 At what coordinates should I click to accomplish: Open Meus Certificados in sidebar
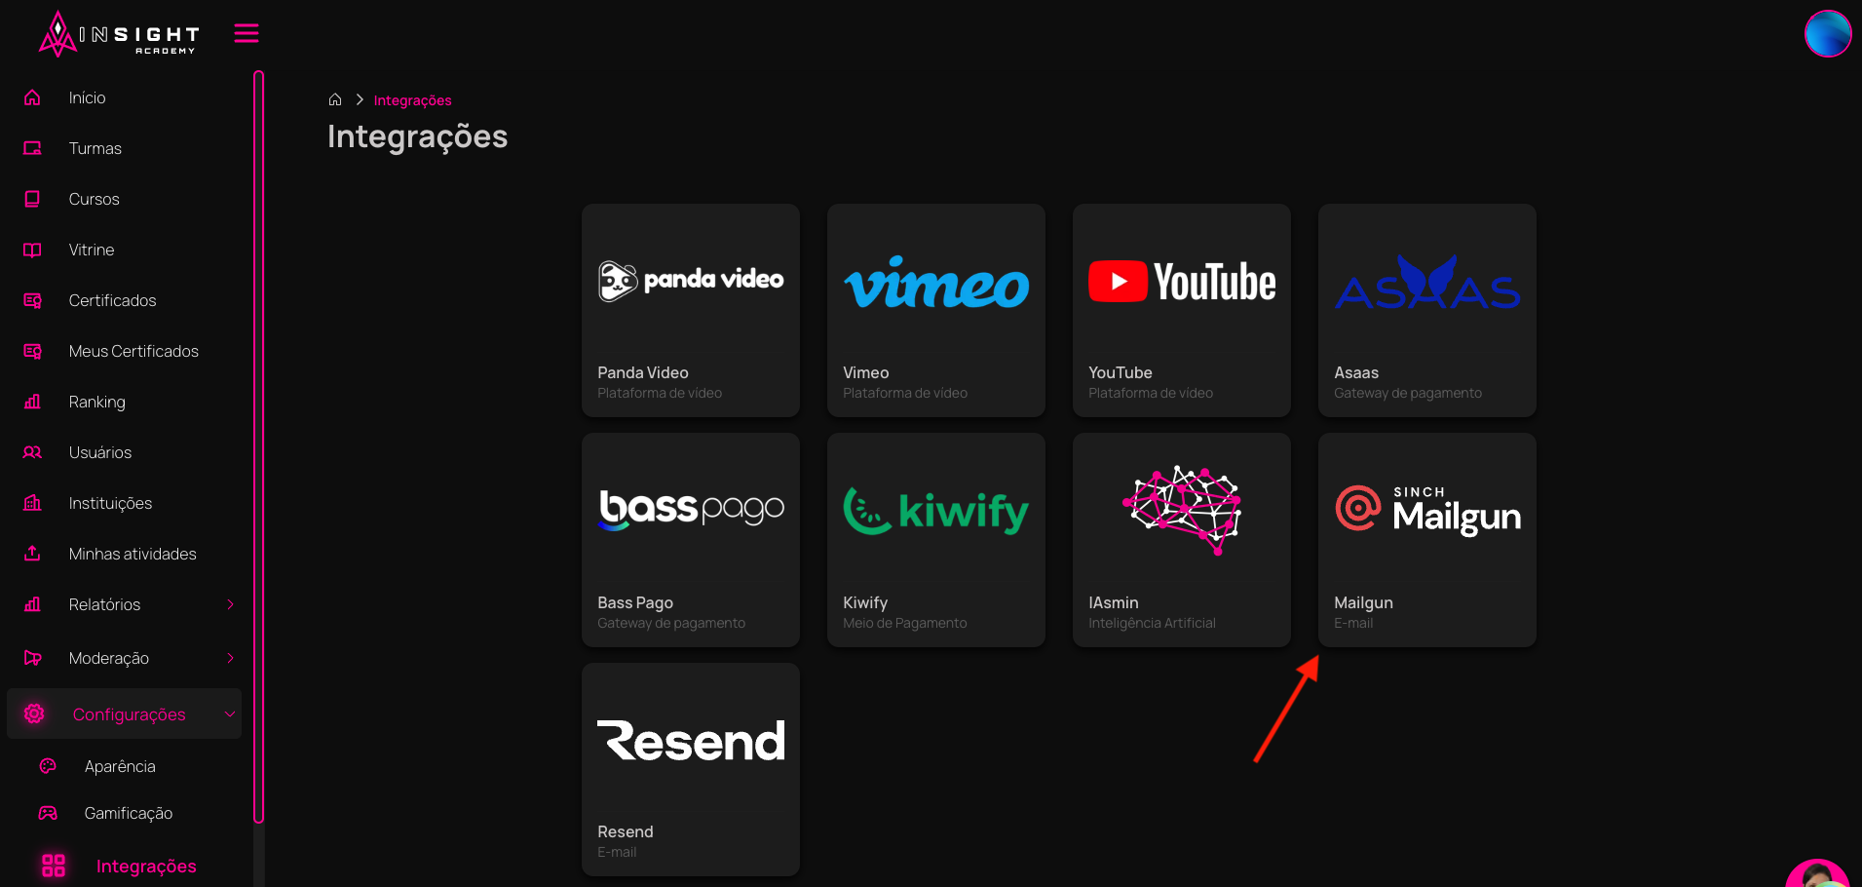[x=133, y=351]
